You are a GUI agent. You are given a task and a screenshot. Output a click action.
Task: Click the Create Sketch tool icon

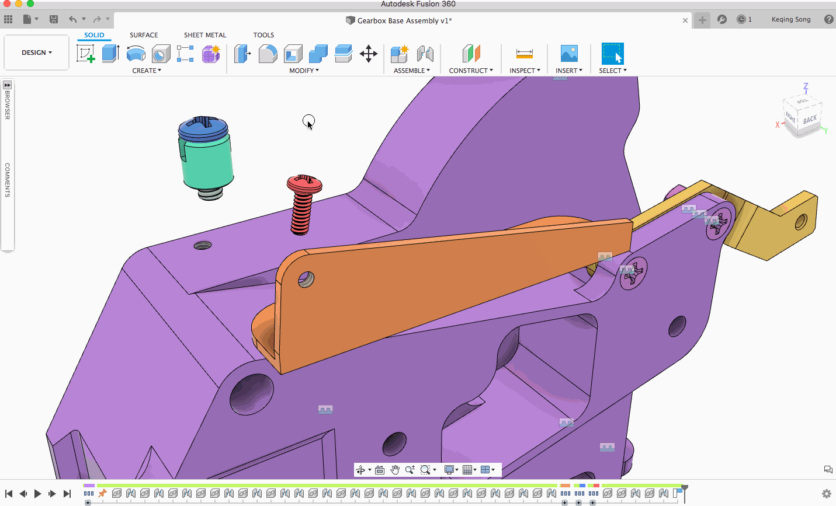click(x=86, y=54)
